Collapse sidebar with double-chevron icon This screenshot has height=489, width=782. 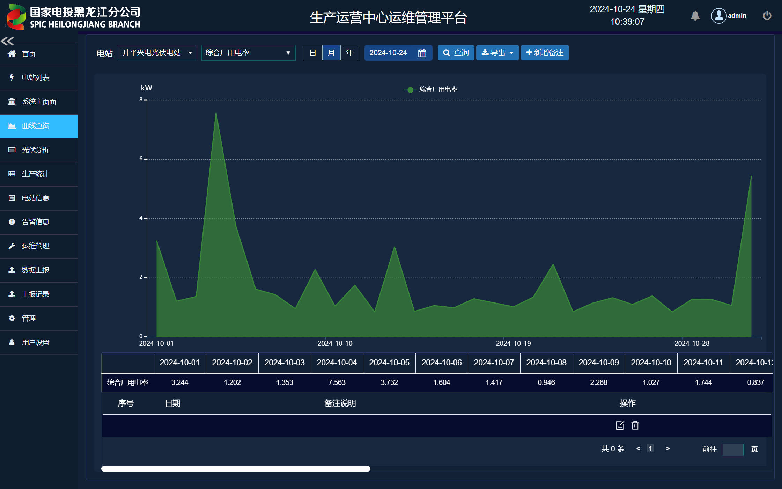coord(7,41)
